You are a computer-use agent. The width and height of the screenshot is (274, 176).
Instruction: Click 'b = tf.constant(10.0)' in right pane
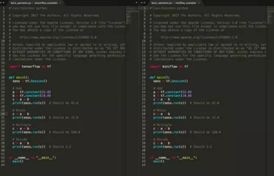(x=172, y=96)
